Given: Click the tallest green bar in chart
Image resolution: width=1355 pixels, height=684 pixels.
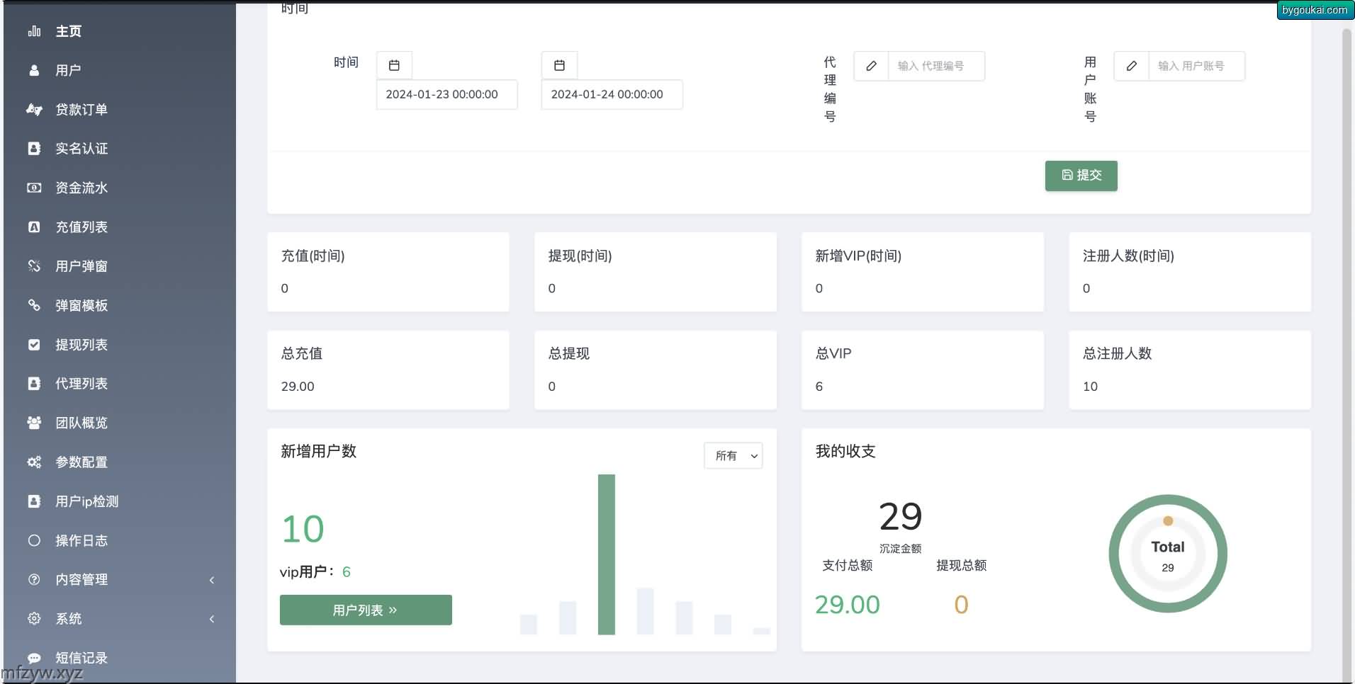Looking at the screenshot, I should tap(606, 554).
